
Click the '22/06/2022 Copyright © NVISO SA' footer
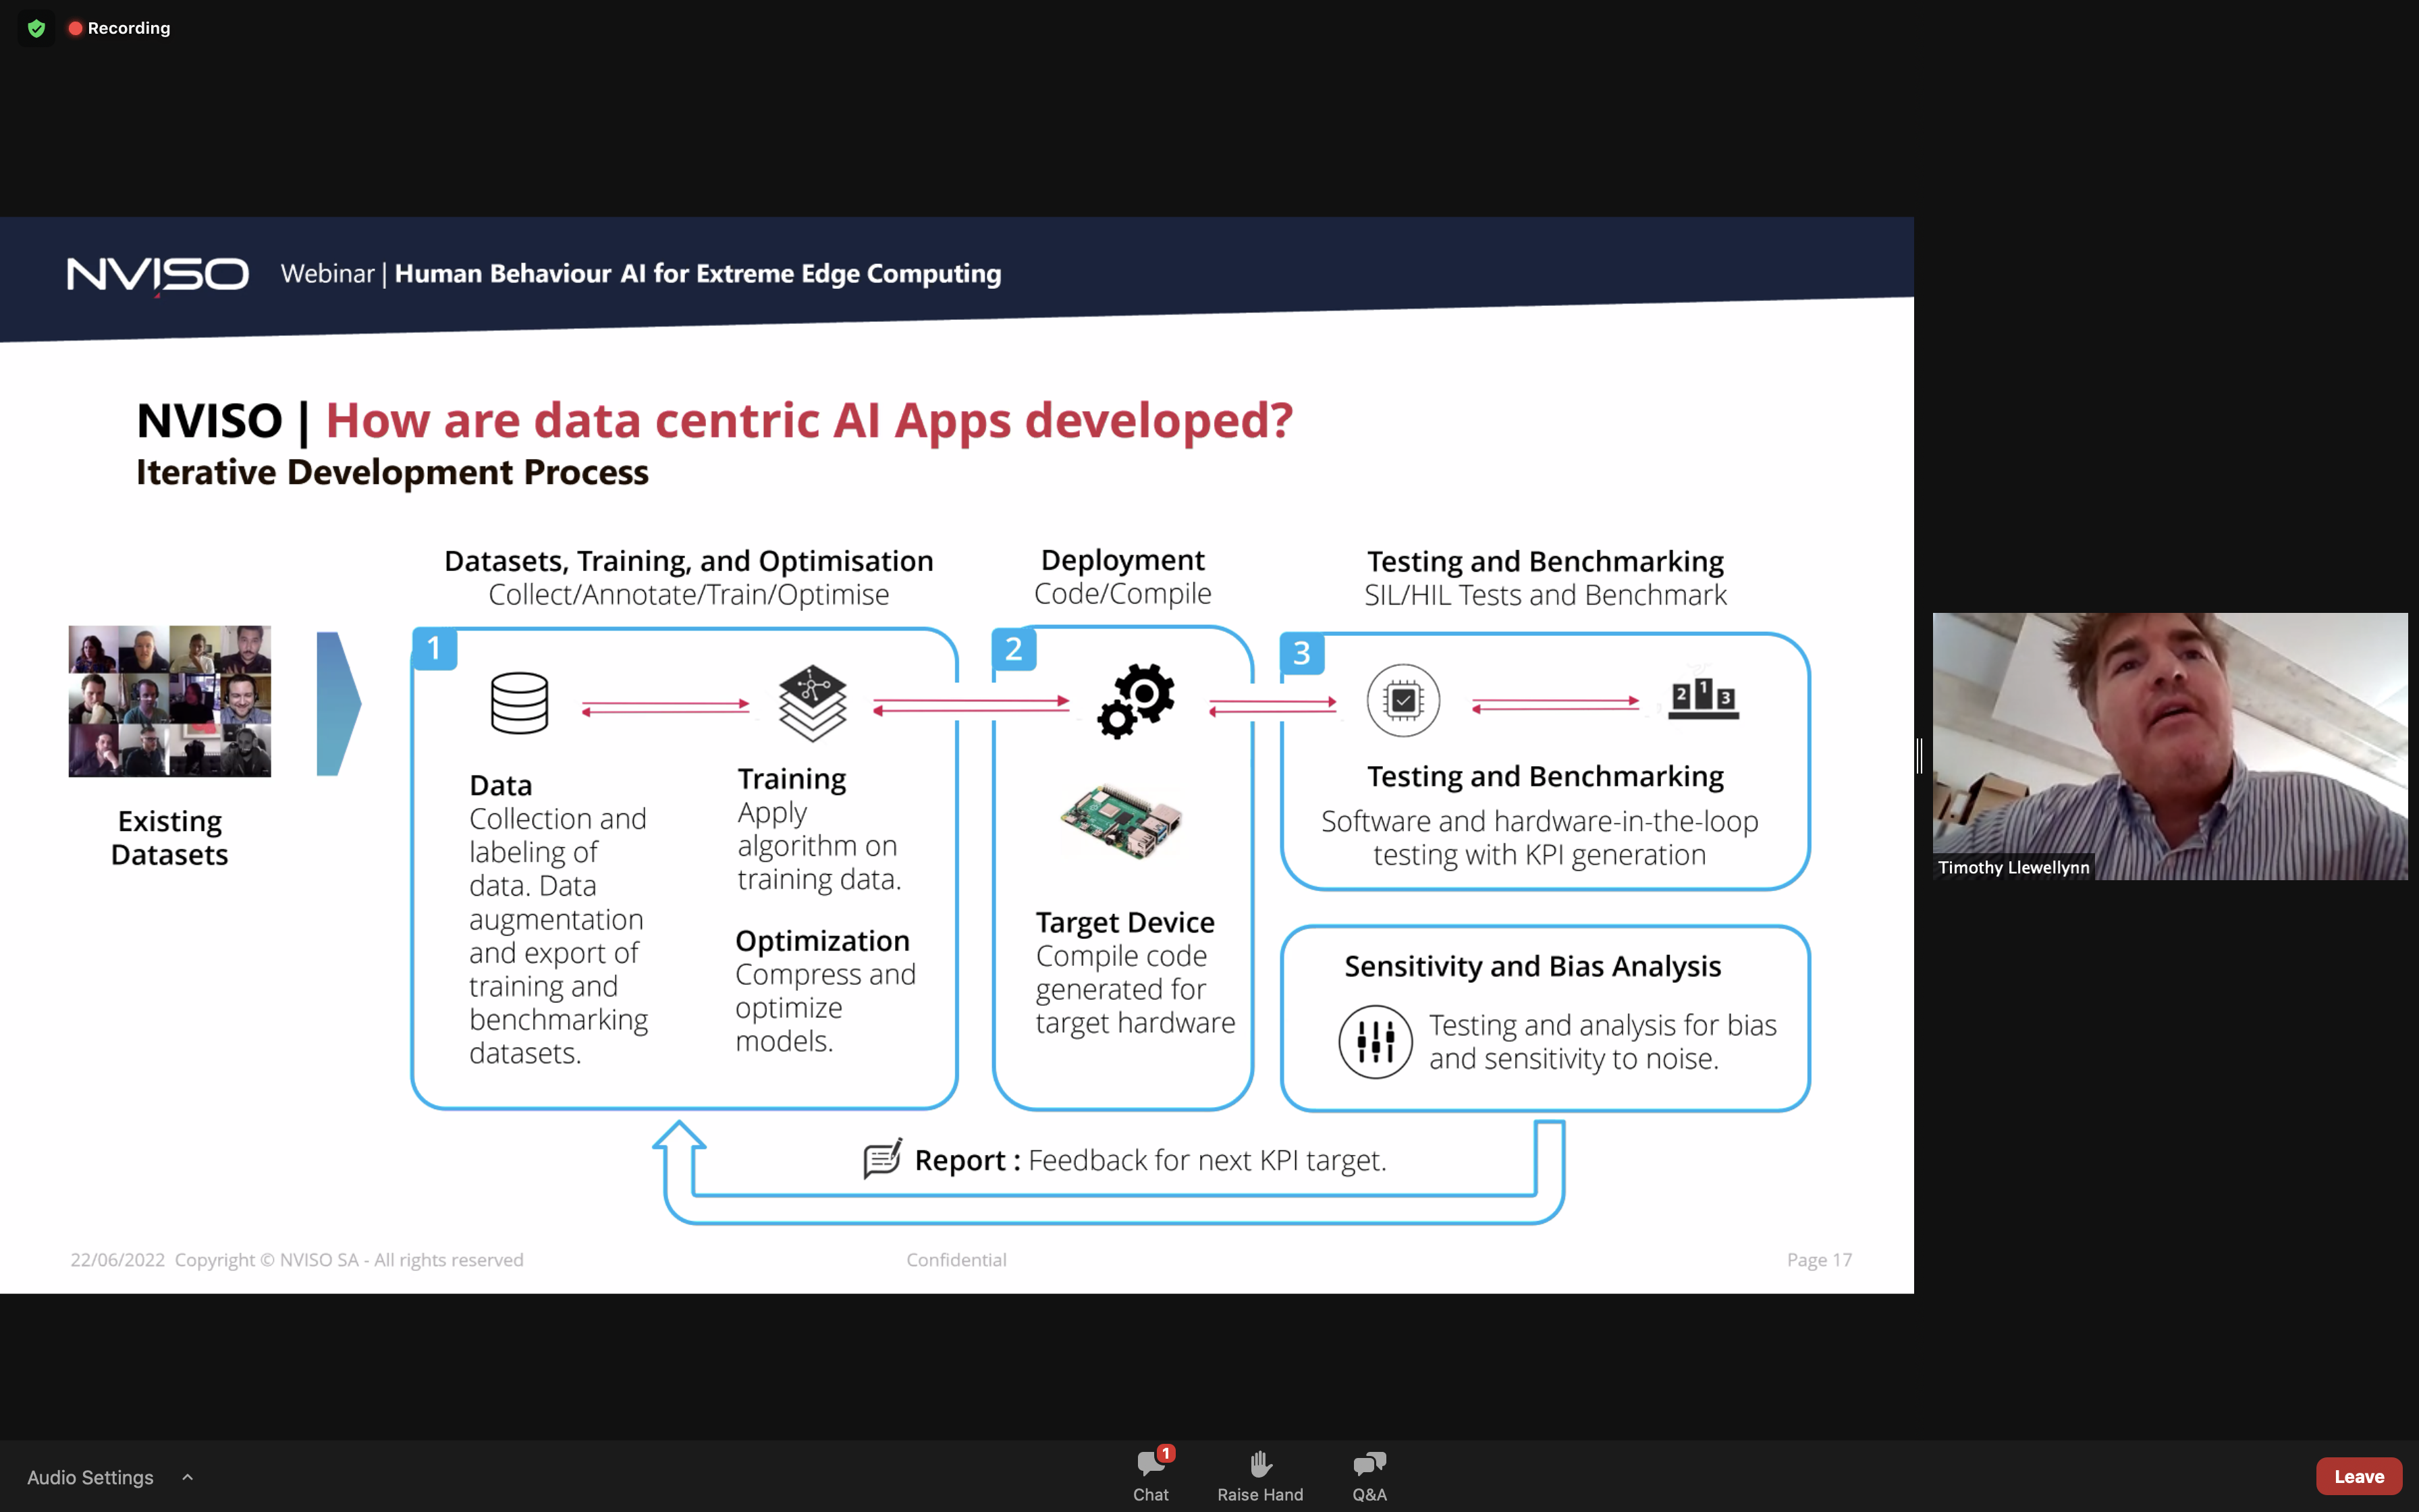[x=297, y=1260]
